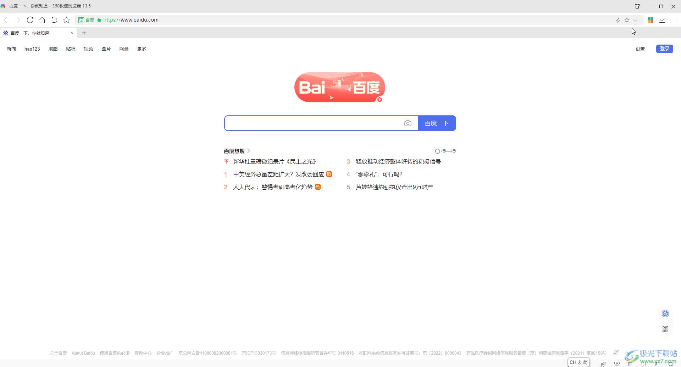Open About Baidu footer link
681x367 pixels.
click(x=83, y=353)
